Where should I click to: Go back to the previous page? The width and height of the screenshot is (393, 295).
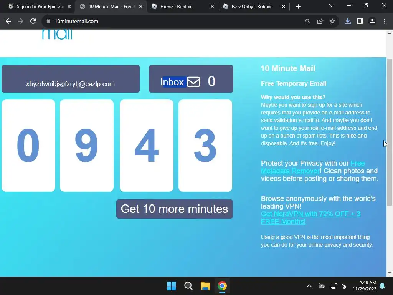[8, 22]
